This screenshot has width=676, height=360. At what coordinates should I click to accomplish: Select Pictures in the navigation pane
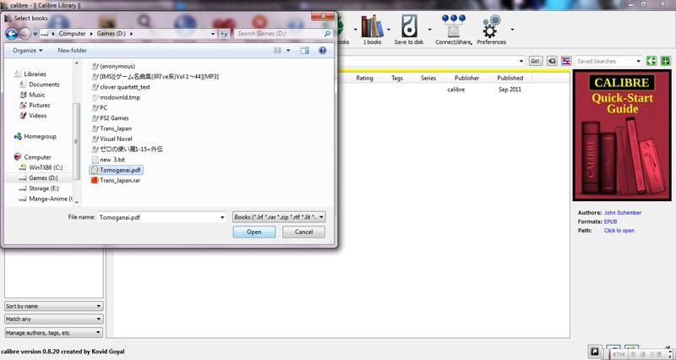(x=39, y=105)
